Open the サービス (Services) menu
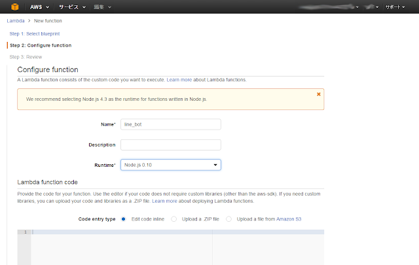 pyautogui.click(x=72, y=7)
